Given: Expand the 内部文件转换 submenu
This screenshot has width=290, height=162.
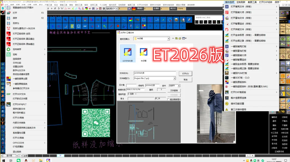Looking at the screenshot, I should (26, 123).
